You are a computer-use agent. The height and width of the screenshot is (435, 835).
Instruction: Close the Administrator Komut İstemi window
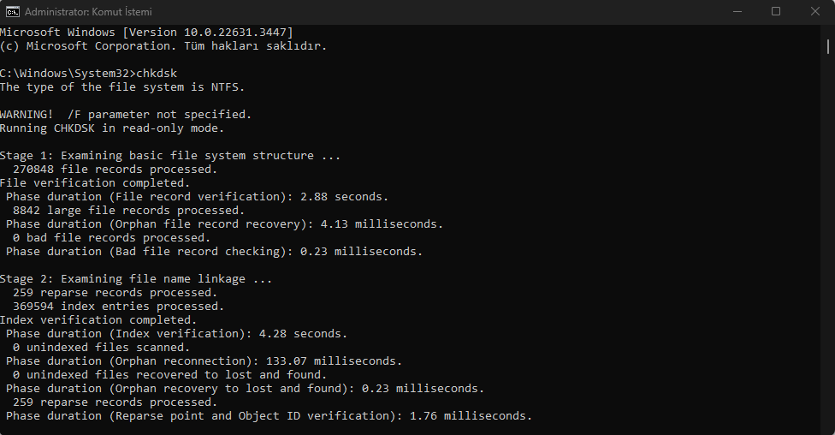(x=815, y=11)
